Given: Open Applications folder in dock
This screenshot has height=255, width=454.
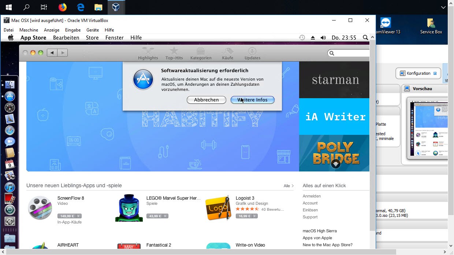Looking at the screenshot, I should pos(10,239).
